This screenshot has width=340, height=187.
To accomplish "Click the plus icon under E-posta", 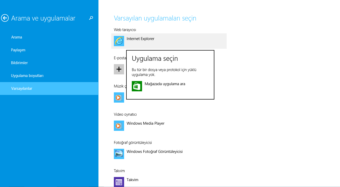I will tap(119, 69).
